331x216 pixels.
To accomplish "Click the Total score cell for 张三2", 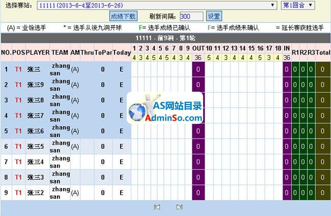I will coord(323,193).
